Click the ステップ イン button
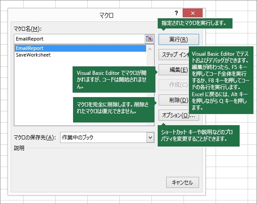This screenshot has width=257, height=204. pyautogui.click(x=174, y=55)
